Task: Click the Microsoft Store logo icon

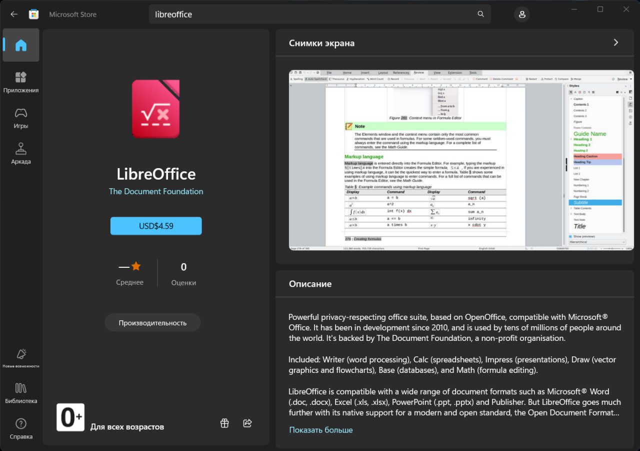Action: click(x=33, y=14)
